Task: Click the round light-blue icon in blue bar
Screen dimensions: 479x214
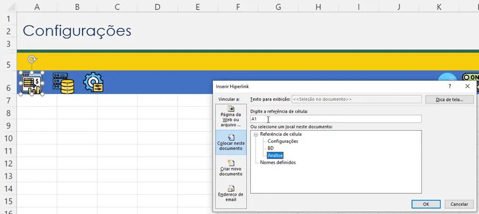Action: tap(448, 78)
